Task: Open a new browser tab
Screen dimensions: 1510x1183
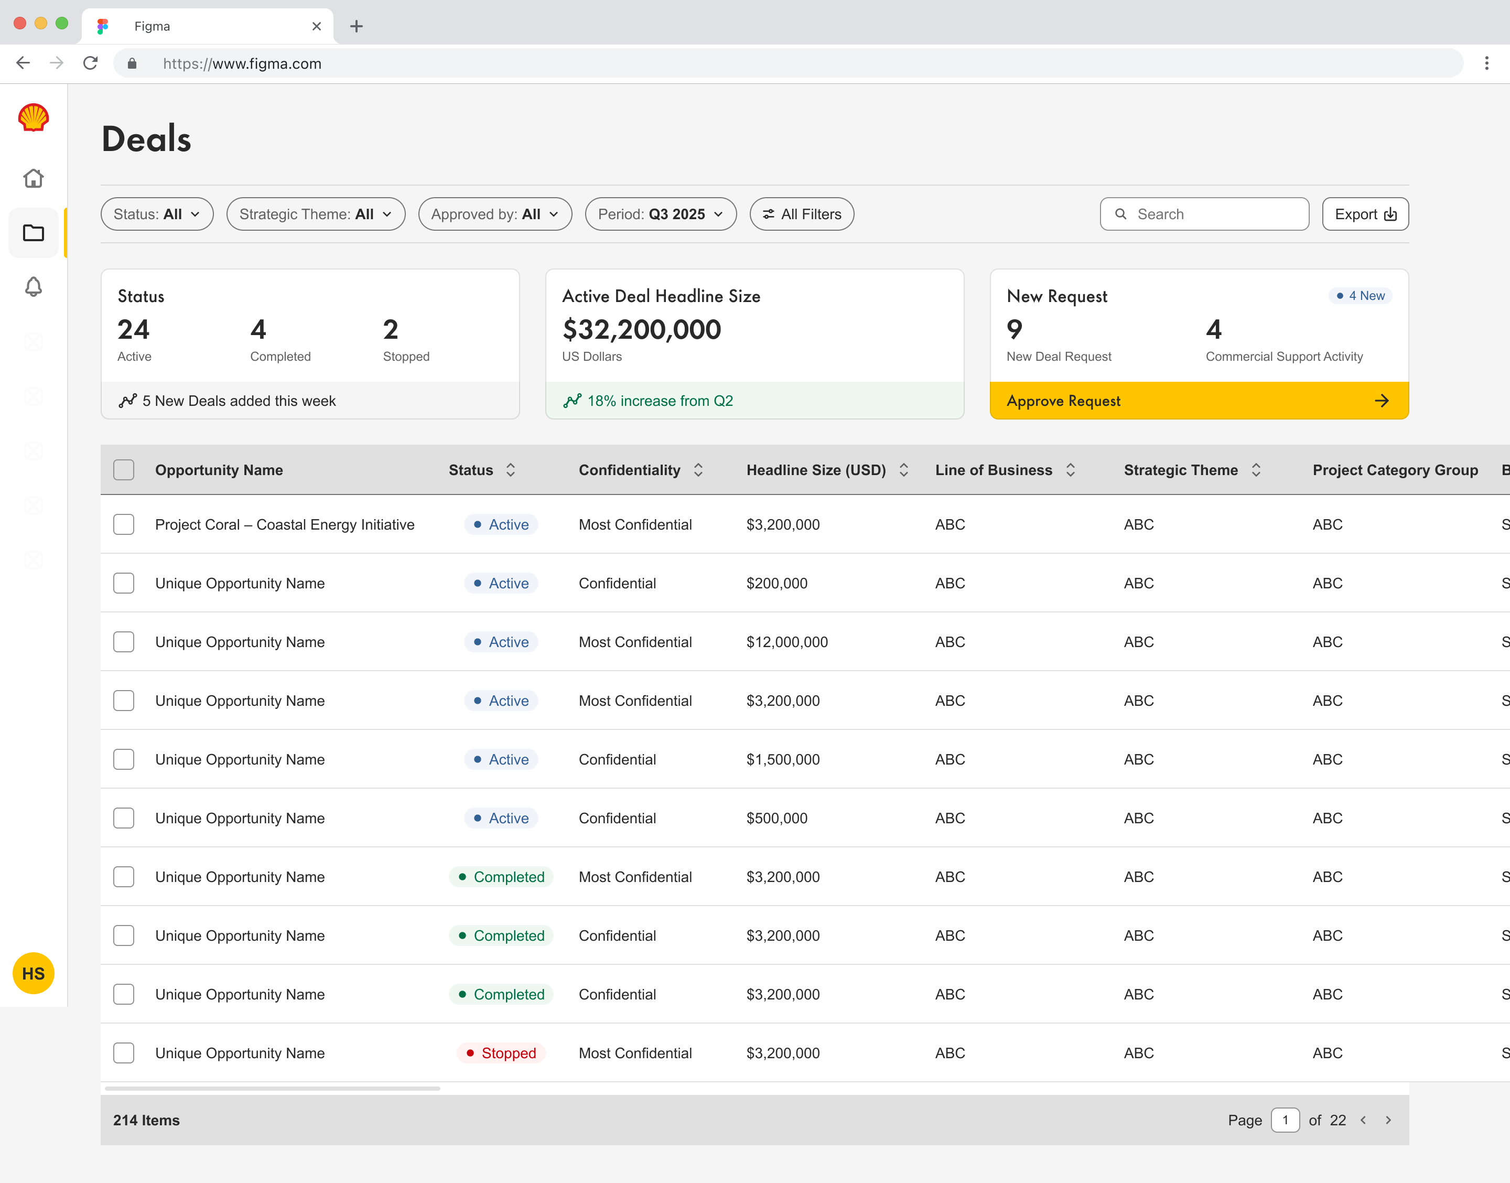Action: (357, 26)
